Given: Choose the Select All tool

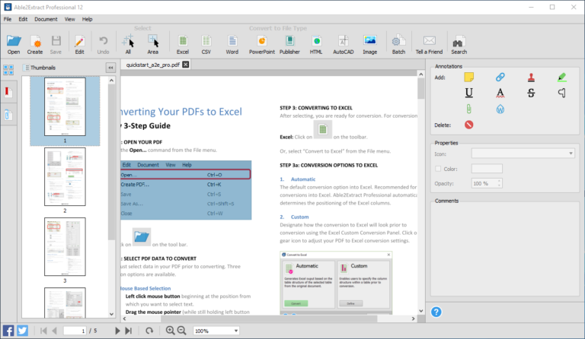Looking at the screenshot, I should point(128,41).
